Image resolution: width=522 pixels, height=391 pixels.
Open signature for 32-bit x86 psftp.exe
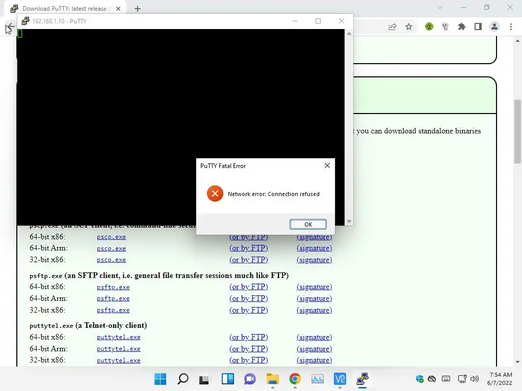coord(314,310)
